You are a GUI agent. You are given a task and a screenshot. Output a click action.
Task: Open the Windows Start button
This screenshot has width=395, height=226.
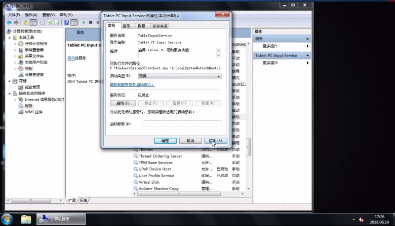7,220
